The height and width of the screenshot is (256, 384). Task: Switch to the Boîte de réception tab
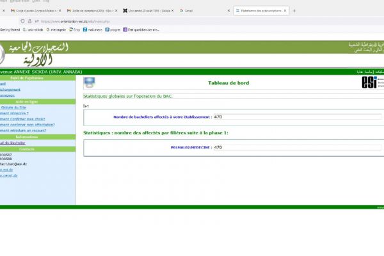90,11
